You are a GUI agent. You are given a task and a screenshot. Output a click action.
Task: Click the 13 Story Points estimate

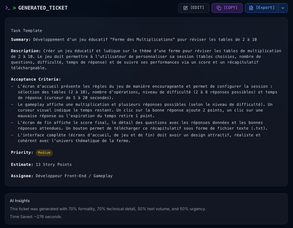coord(53,164)
